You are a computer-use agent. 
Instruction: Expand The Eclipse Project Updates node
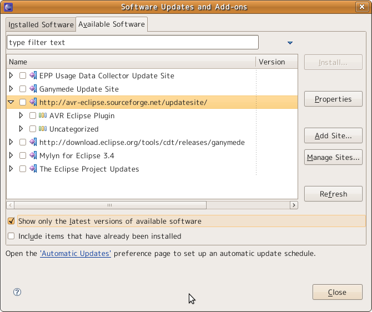tap(11, 169)
